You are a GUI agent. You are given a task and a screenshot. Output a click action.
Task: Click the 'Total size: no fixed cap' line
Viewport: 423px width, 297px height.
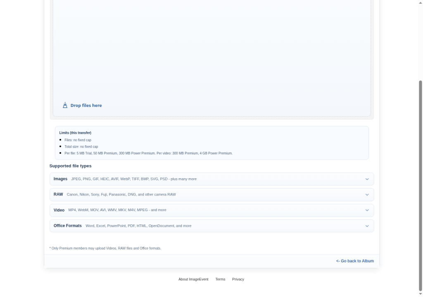[x=81, y=146]
